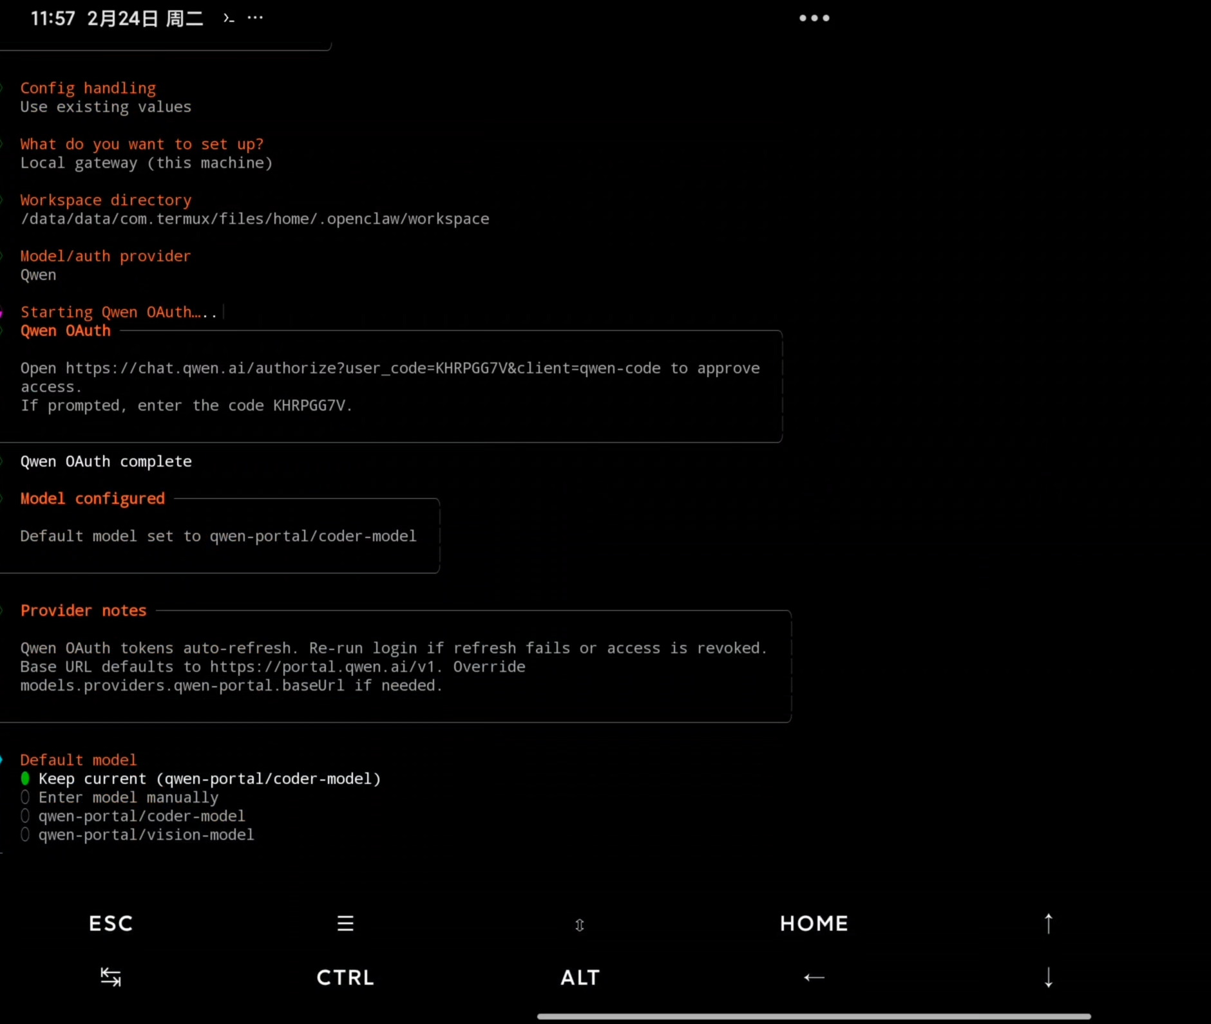The width and height of the screenshot is (1211, 1024).
Task: Open the status bar ellipsis overflow
Action: click(255, 17)
